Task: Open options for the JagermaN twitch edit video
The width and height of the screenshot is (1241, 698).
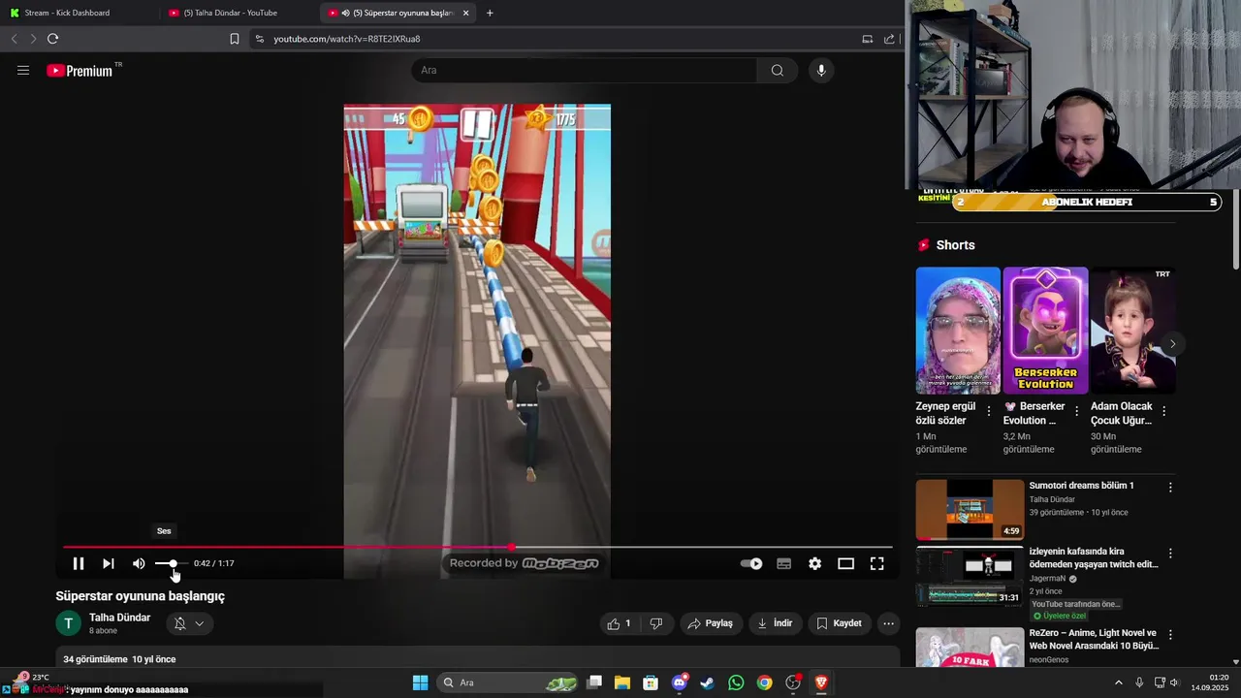Action: [x=1170, y=553]
